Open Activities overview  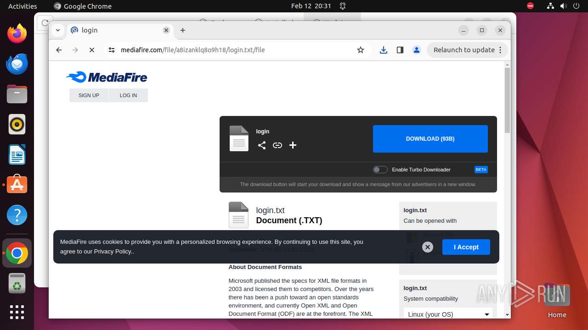point(23,6)
